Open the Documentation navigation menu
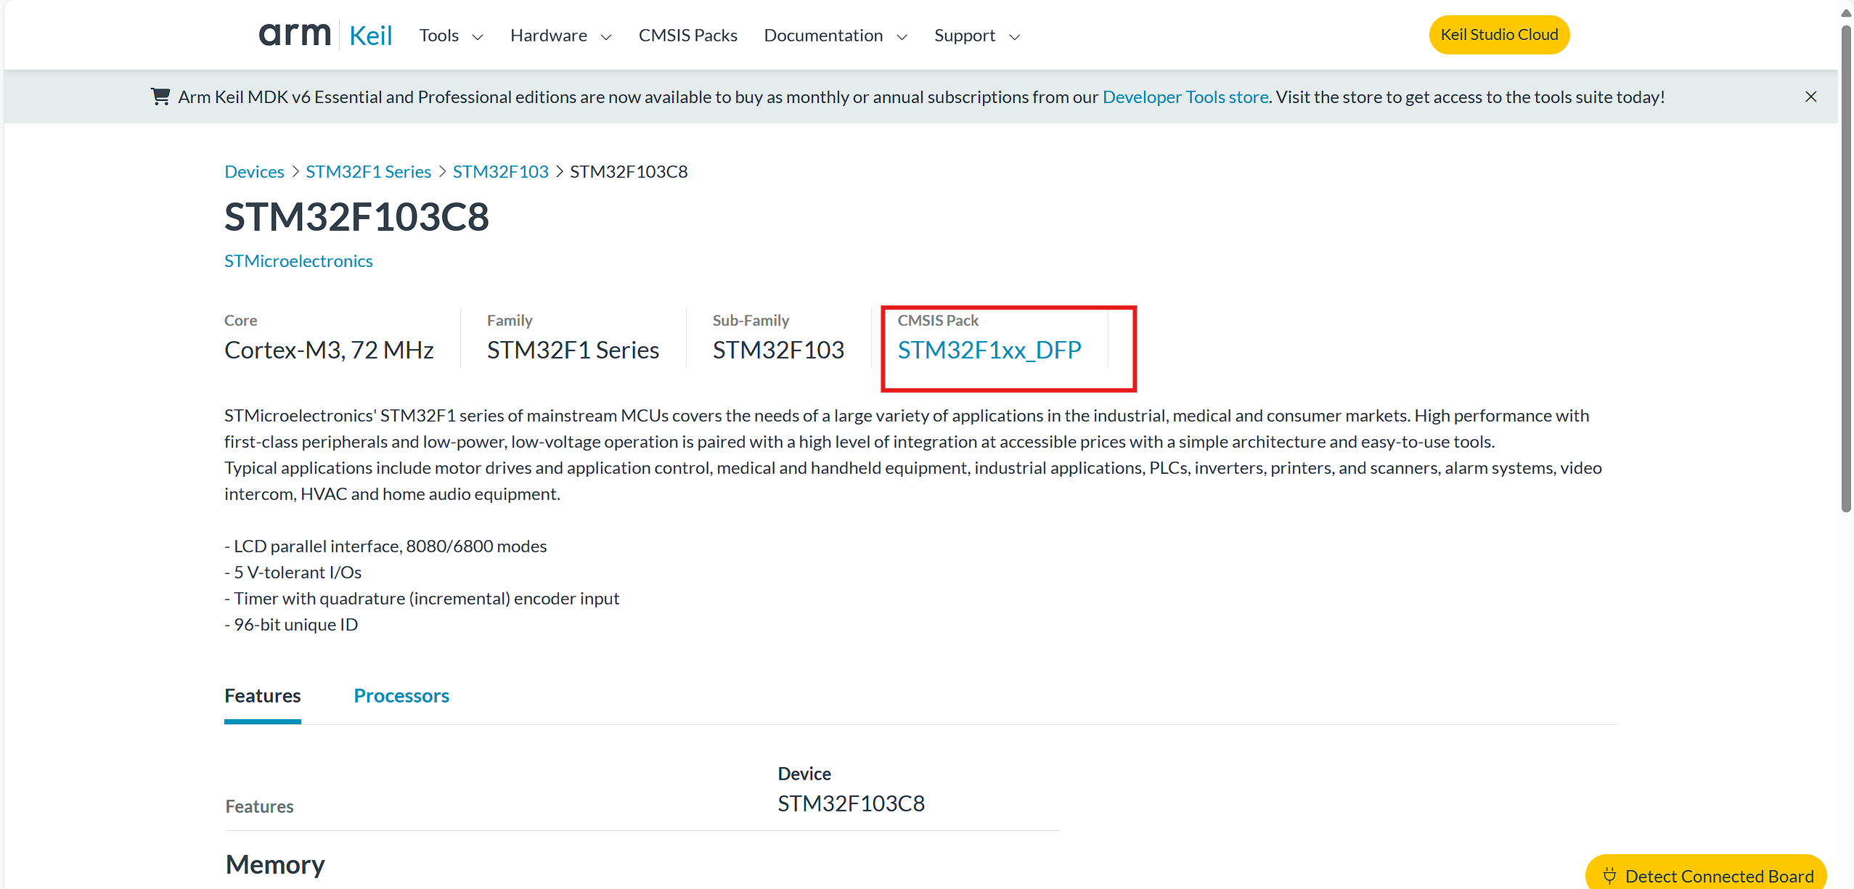 pos(836,36)
